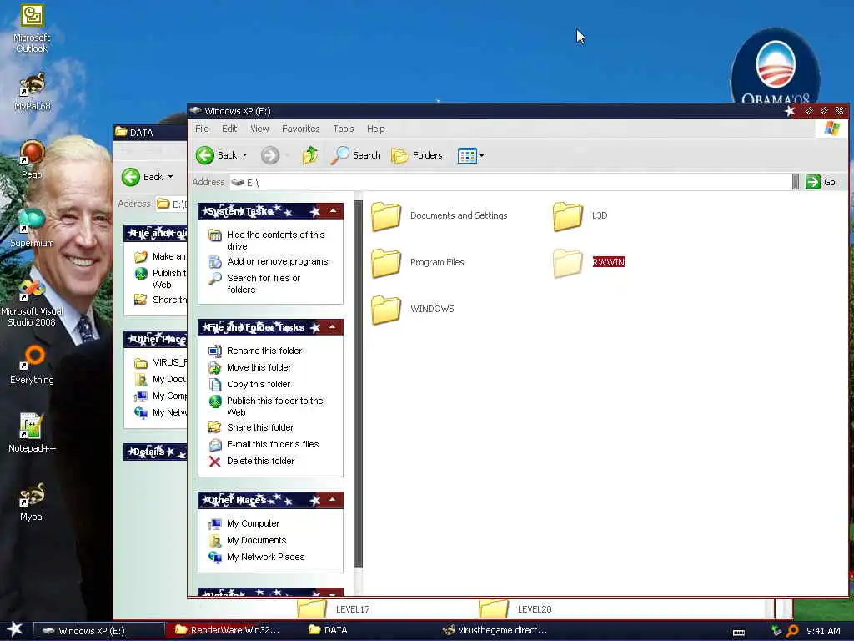This screenshot has height=641, width=854.
Task: Select the Documents and Settings folder
Action: tap(439, 216)
